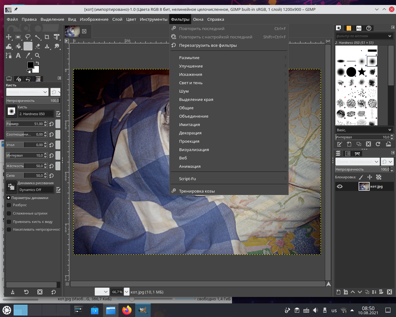Open the px units dropdown in status bar
The height and width of the screenshot is (317, 396).
102,292
